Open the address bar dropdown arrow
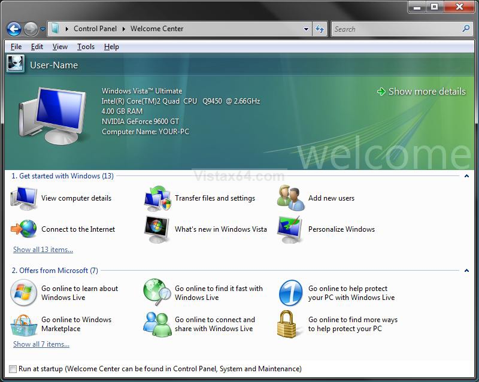 click(x=306, y=29)
